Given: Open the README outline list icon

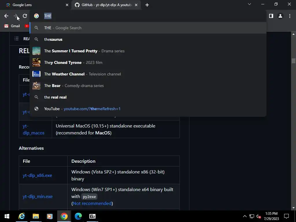Looking at the screenshot, I should pos(16,39).
